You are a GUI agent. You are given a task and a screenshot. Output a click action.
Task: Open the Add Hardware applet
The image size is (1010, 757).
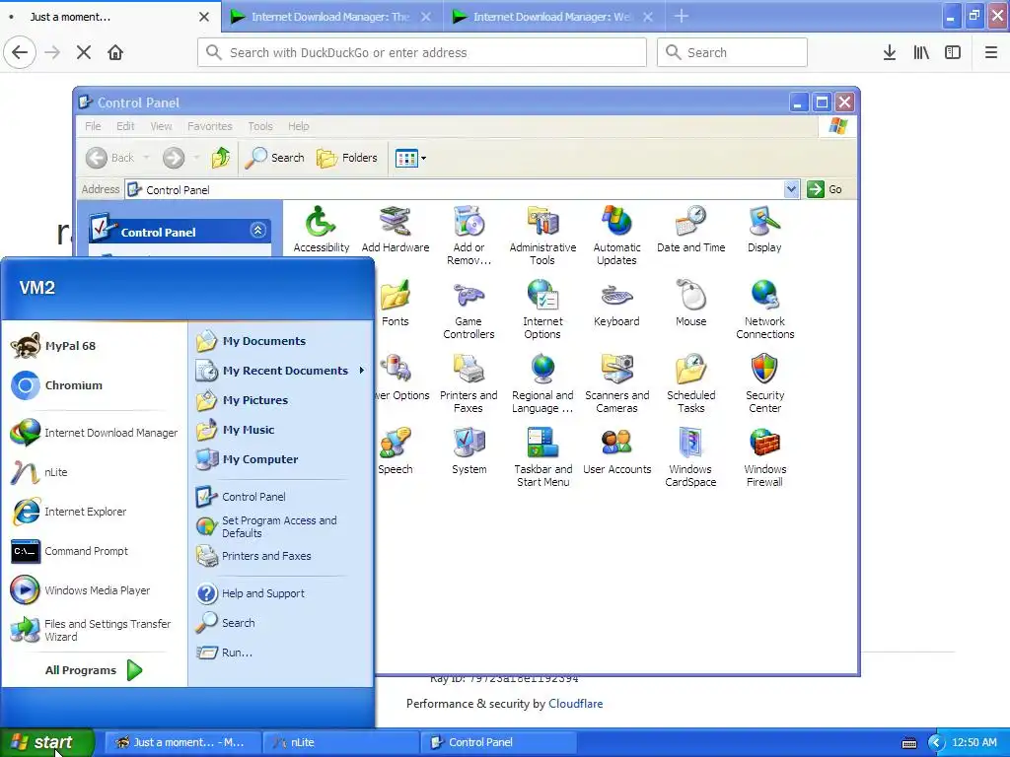point(395,230)
